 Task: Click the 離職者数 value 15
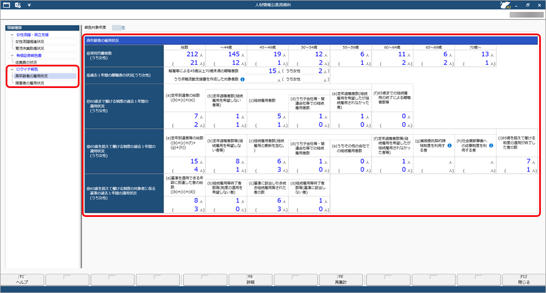click(272, 71)
